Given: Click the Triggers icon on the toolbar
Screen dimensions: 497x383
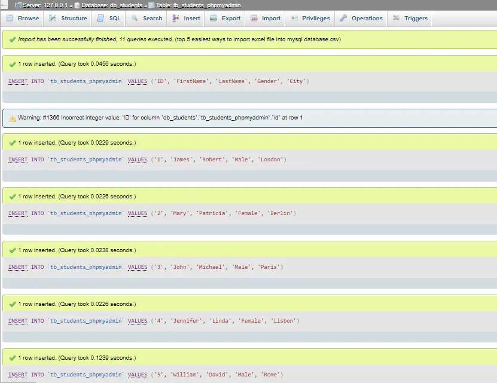Looking at the screenshot, I should (395, 18).
